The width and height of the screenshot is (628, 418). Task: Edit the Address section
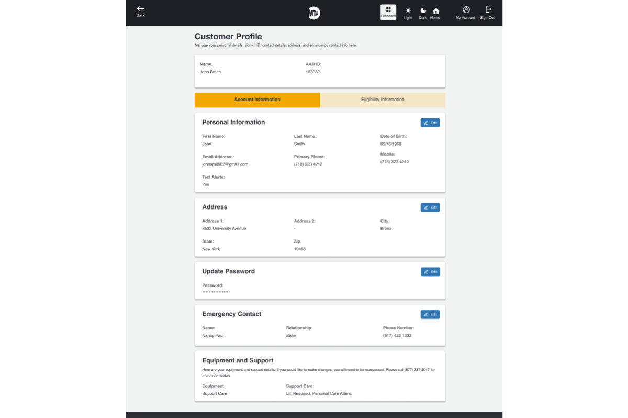pos(430,207)
